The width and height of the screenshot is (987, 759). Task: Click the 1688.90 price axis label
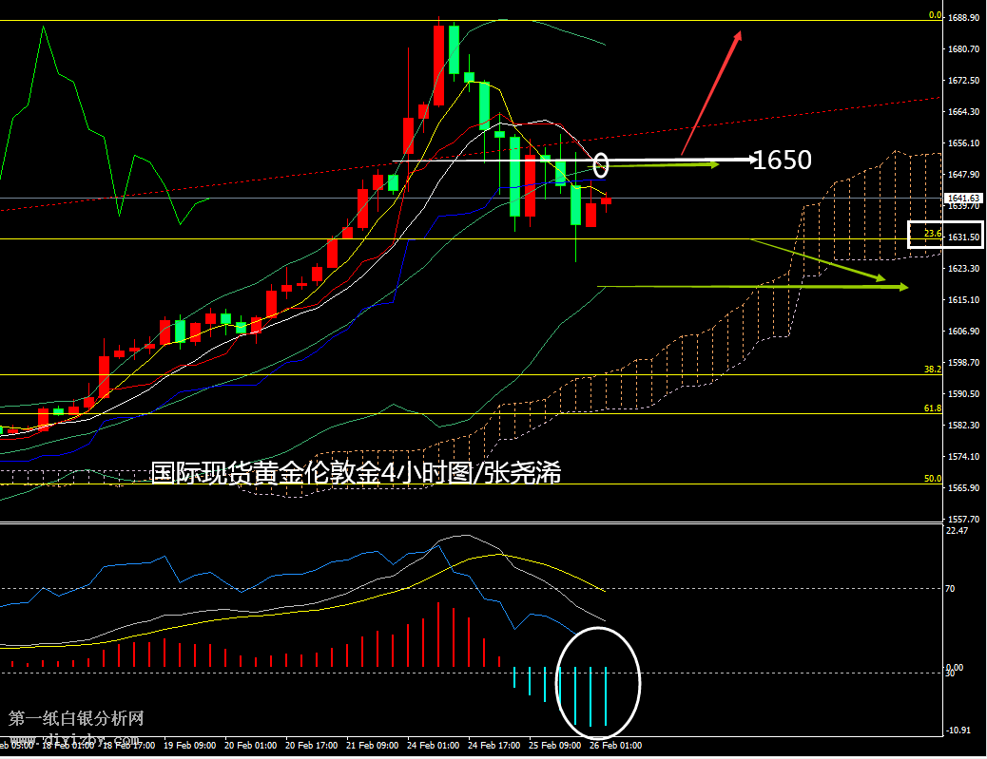[964, 18]
